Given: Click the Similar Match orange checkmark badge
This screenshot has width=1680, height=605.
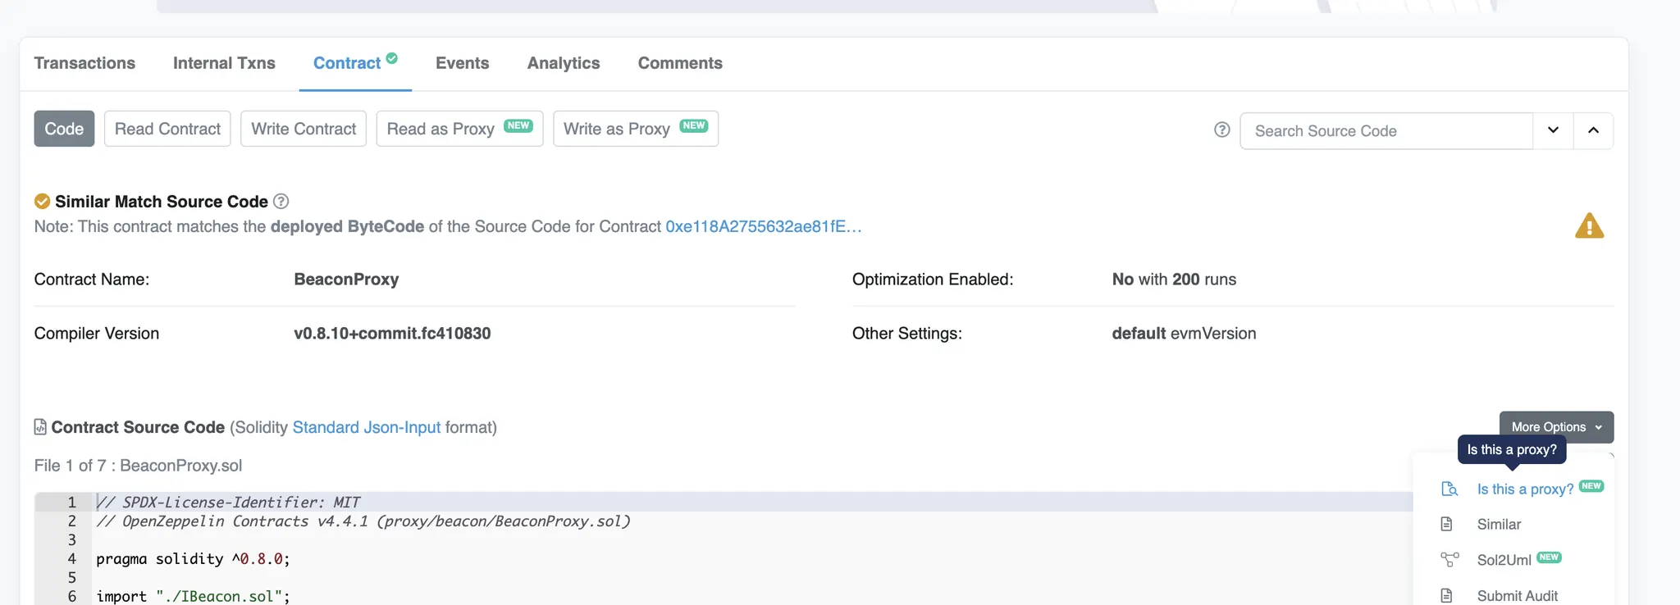Looking at the screenshot, I should [x=42, y=202].
